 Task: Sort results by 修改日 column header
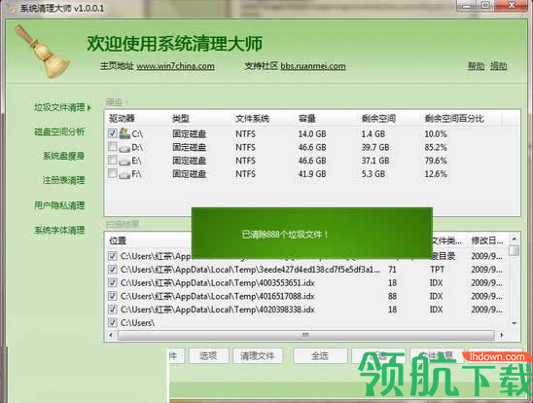(486, 240)
